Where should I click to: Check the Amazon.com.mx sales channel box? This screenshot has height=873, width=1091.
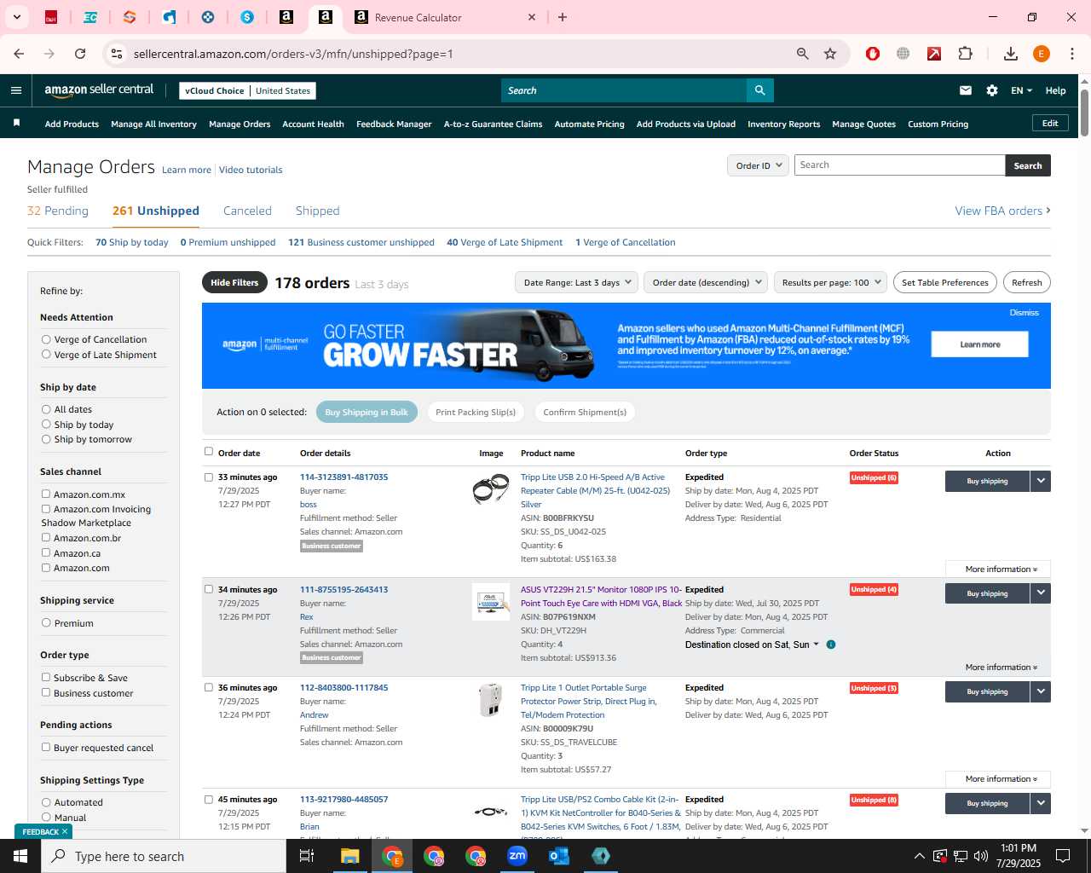coord(46,494)
